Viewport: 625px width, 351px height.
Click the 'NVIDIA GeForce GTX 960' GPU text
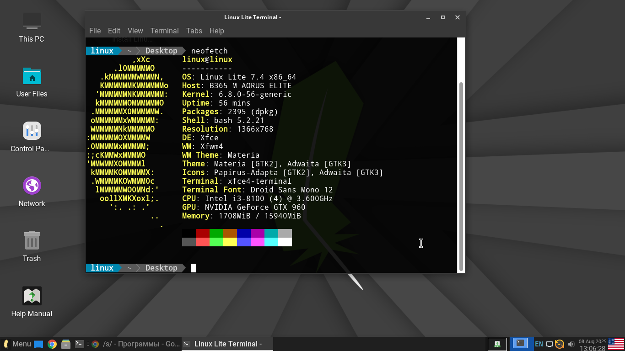255,207
